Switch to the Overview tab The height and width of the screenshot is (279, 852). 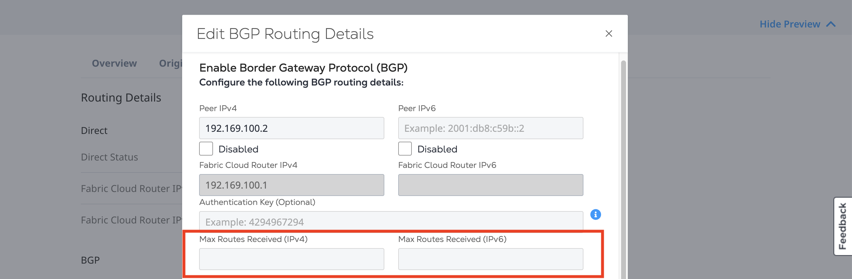114,63
